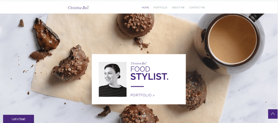Viewport: 278px width, 123px height.
Task: Open the Let's Chat widget
Action: pos(18,119)
